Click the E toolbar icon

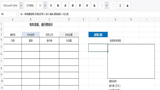tap(120, 5)
